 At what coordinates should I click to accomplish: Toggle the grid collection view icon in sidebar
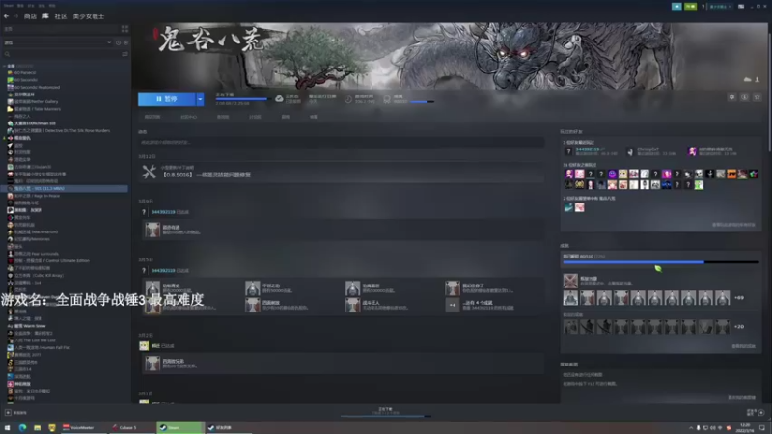click(124, 29)
